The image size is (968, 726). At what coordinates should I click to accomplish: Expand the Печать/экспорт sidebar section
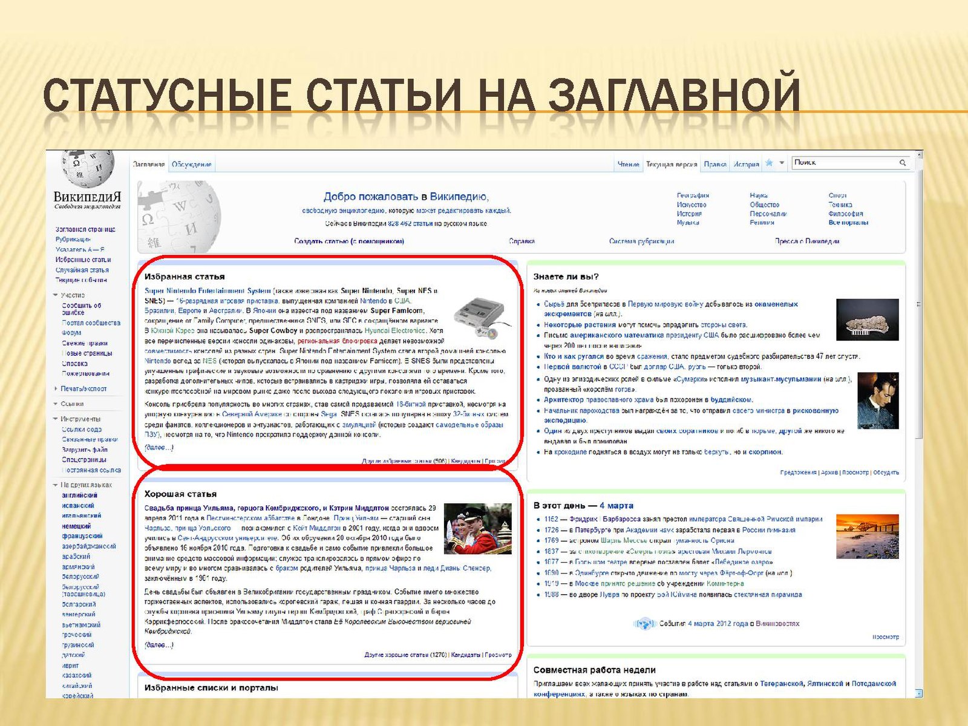tap(56, 388)
